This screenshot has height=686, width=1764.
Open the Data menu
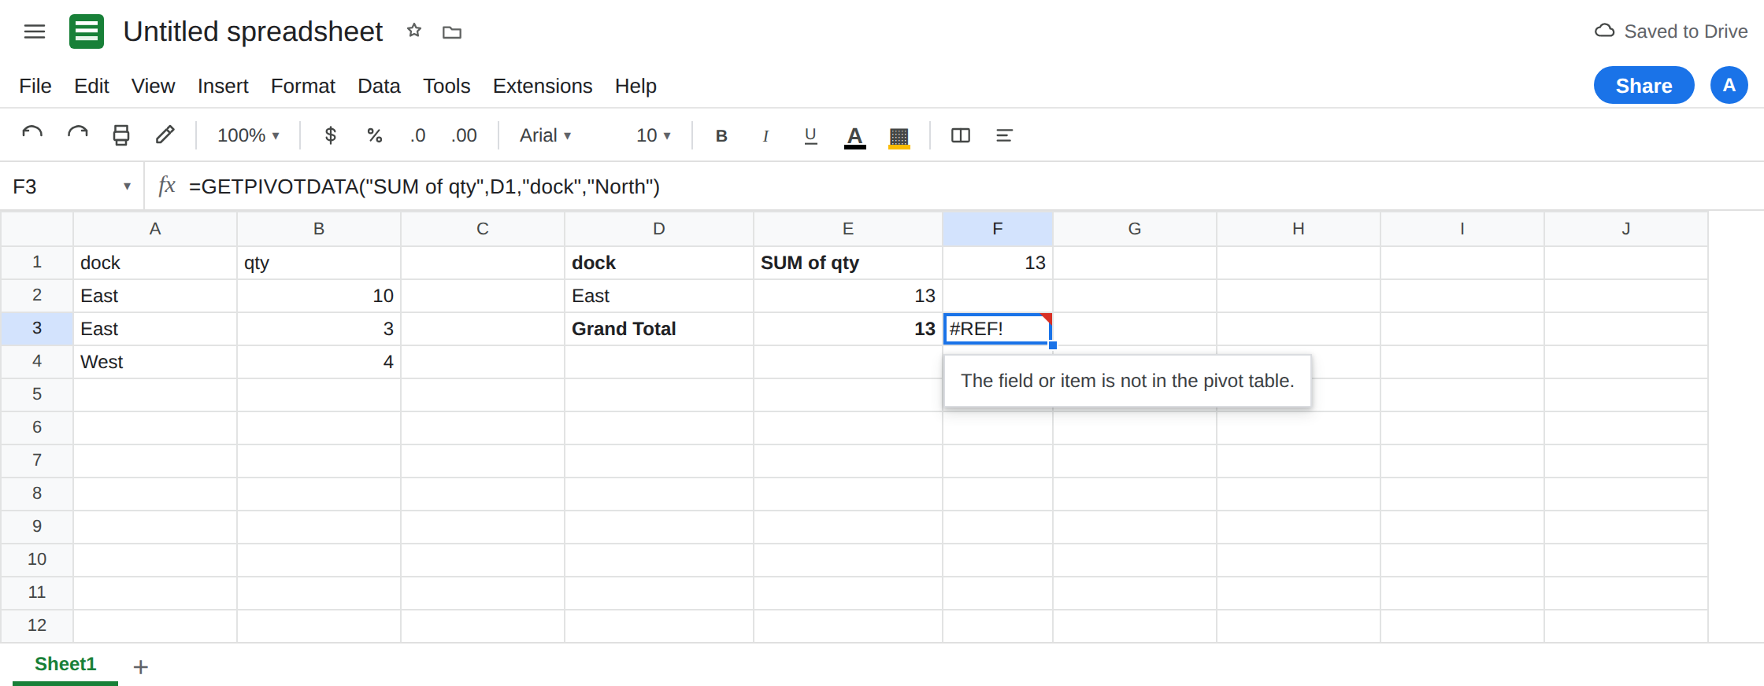pos(379,86)
